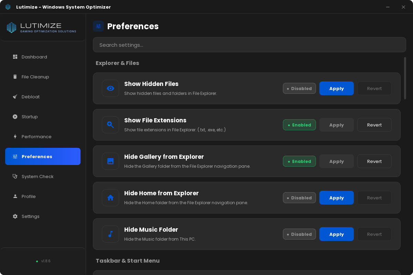
Task: Click the File Cleanup trash icon
Action: tap(15, 77)
